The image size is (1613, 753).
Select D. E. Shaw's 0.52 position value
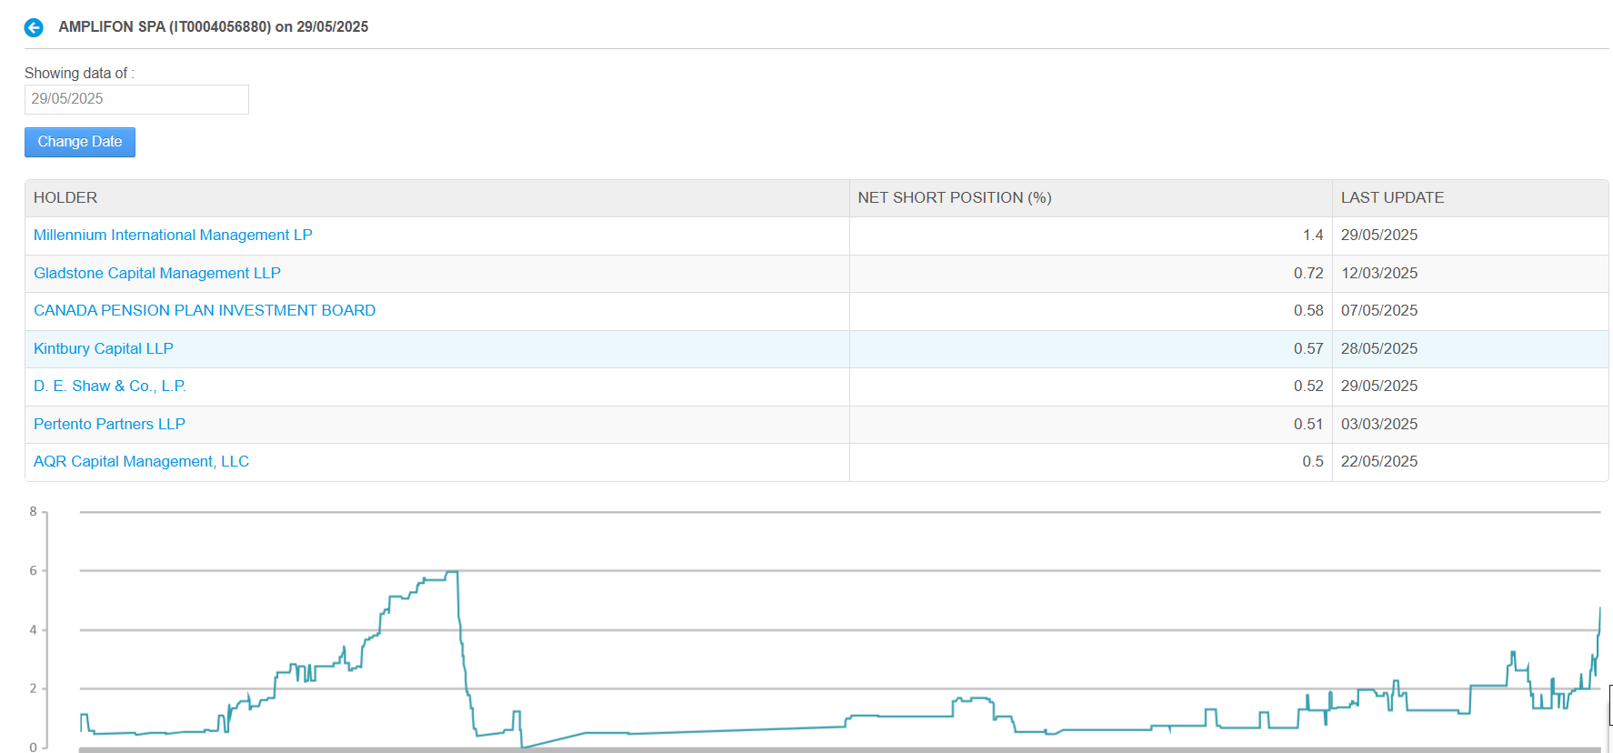(1308, 386)
